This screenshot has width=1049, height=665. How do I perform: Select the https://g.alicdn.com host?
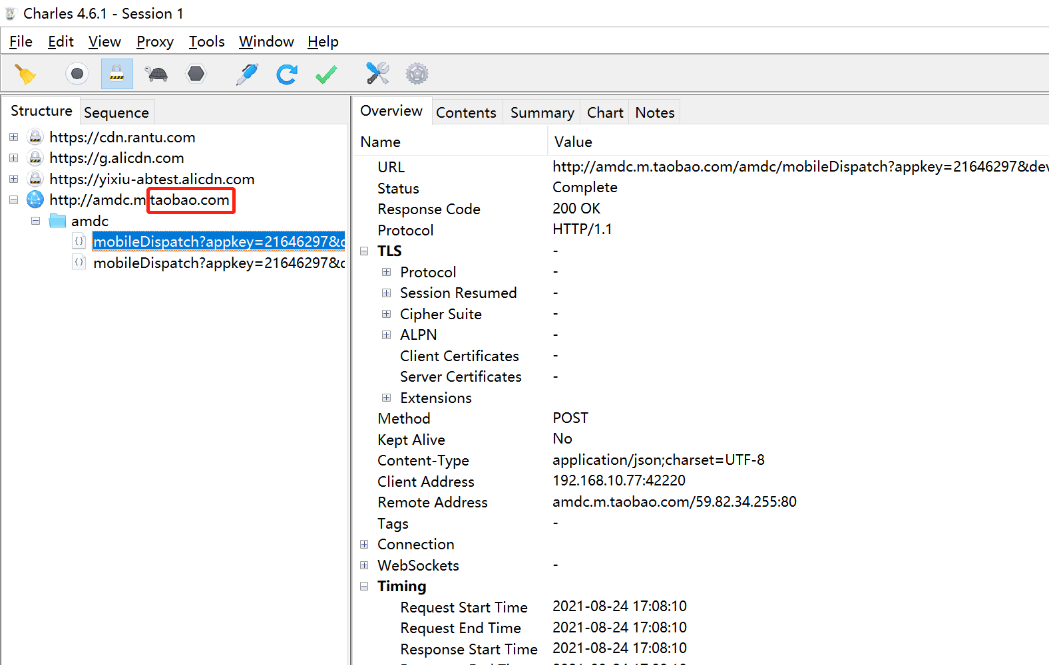tap(116, 158)
